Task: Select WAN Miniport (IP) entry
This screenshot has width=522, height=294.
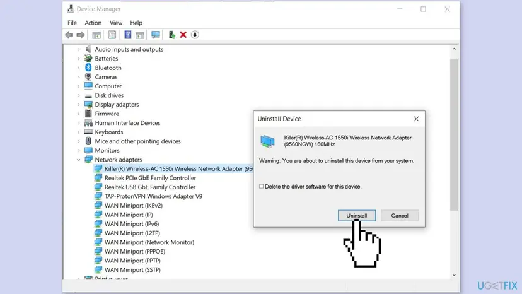Action: pyautogui.click(x=129, y=215)
